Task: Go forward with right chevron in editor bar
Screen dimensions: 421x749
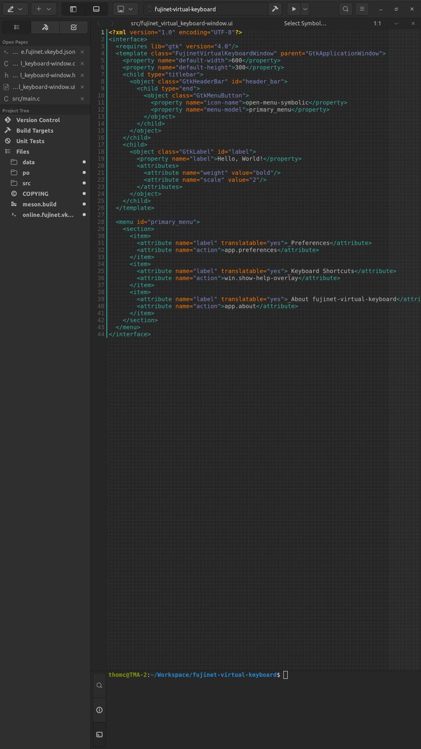Action: click(113, 23)
